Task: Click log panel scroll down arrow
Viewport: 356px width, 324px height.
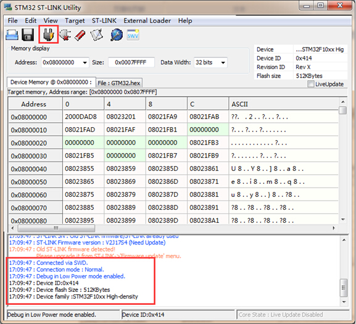Action: [x=344, y=302]
